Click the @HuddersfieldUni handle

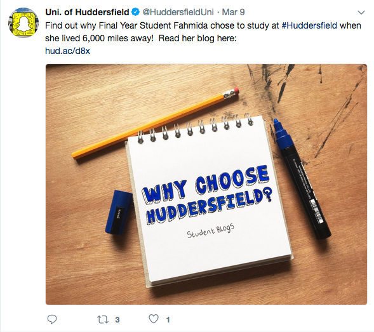coord(178,12)
